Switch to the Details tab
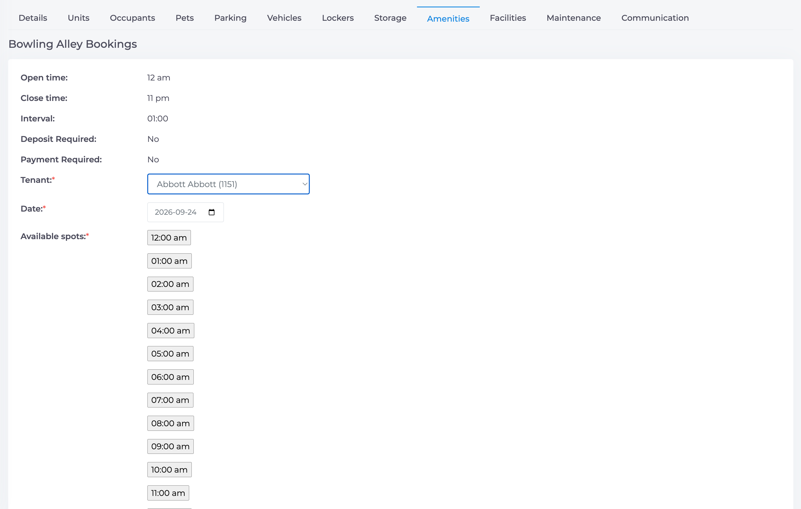Screen dimensions: 801x509 (33, 18)
